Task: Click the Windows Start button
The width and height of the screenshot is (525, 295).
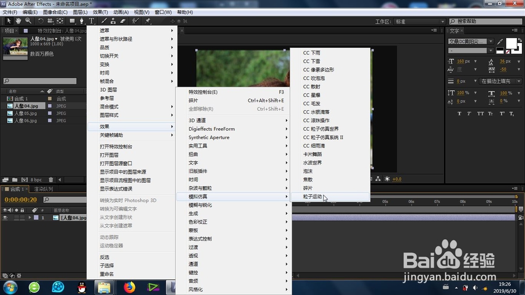Action: 10,287
